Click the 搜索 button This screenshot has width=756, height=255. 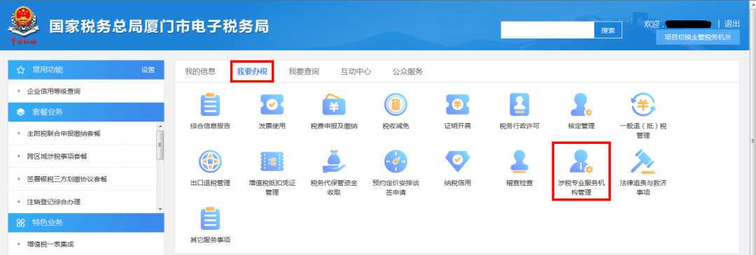(x=608, y=30)
